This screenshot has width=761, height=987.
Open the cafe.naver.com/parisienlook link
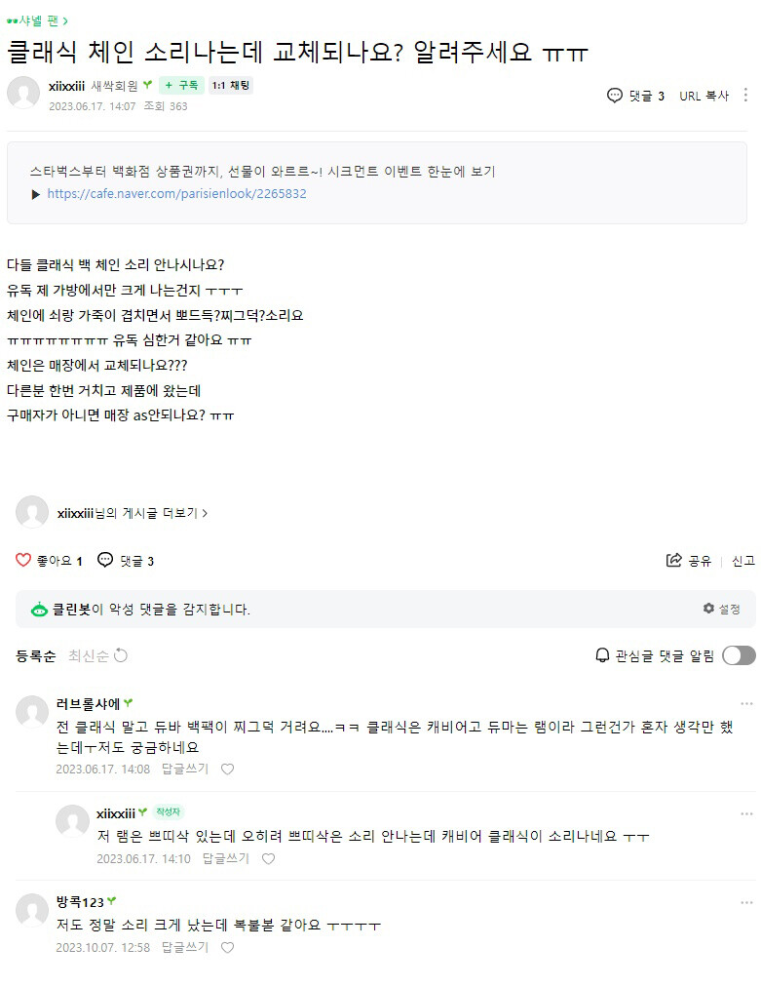pos(176,194)
